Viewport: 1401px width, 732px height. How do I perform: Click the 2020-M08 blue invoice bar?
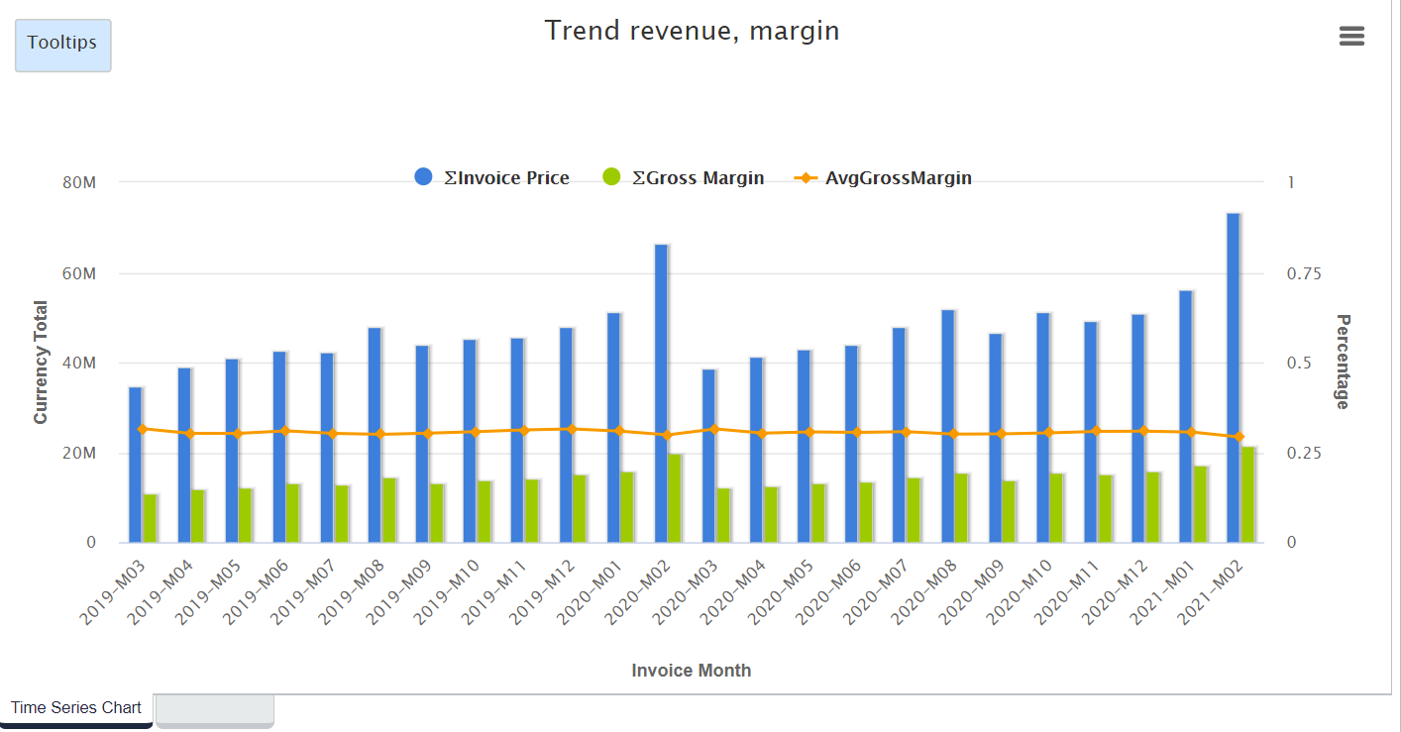tap(947, 426)
